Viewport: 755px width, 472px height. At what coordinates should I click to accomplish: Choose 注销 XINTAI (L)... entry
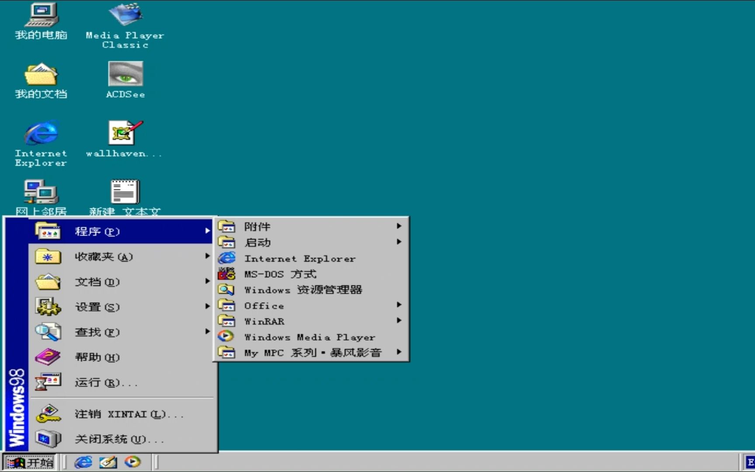[121, 414]
